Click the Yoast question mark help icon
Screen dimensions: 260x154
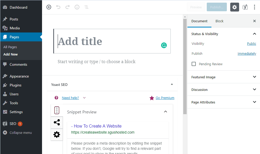(56, 98)
